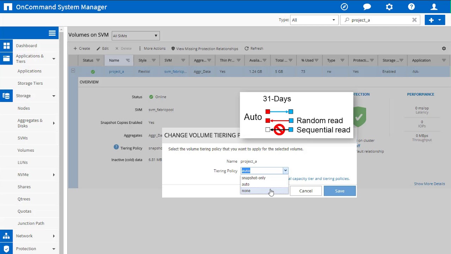Open the Type All dropdown
This screenshot has height=254, width=451.
click(x=314, y=20)
